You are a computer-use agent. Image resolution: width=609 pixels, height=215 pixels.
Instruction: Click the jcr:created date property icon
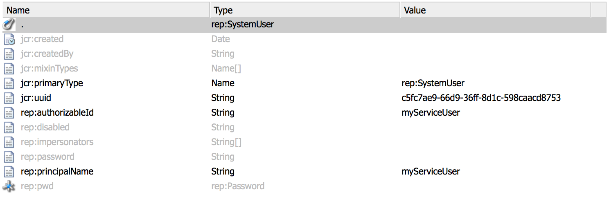(9, 39)
